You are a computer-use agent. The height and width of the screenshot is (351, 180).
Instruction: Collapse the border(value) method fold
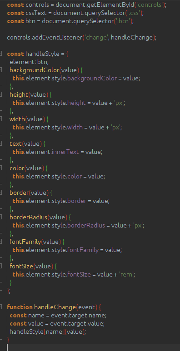coord(0,192)
